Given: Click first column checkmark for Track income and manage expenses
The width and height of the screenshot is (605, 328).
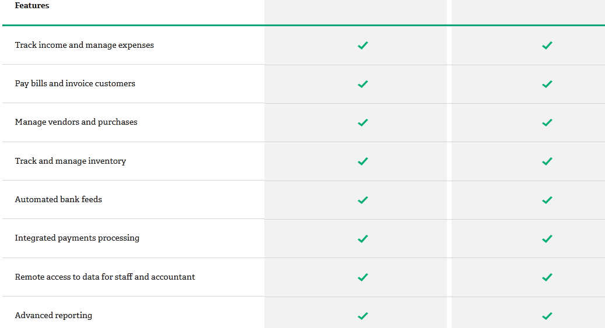Looking at the screenshot, I should tap(363, 45).
